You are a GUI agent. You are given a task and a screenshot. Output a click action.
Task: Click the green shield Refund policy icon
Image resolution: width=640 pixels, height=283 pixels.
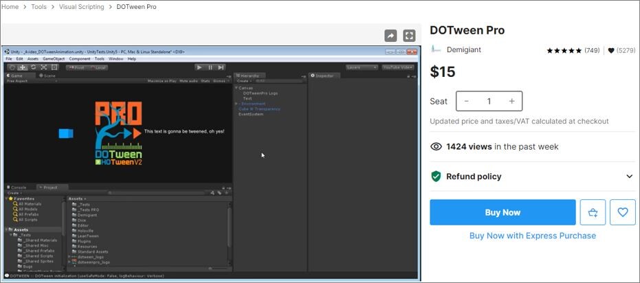(437, 177)
